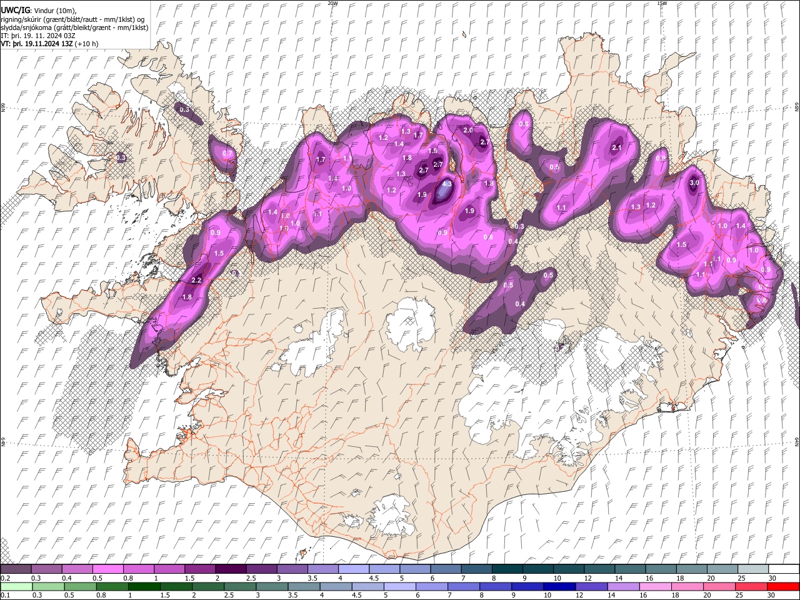Screen dimensions: 800x600
Task: Click the 2.0 precipitation value
Action: [x=468, y=130]
